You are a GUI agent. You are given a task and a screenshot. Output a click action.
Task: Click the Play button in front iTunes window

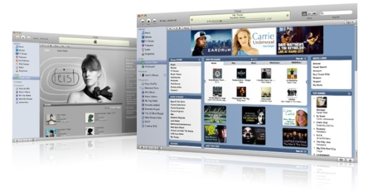coord(148,21)
